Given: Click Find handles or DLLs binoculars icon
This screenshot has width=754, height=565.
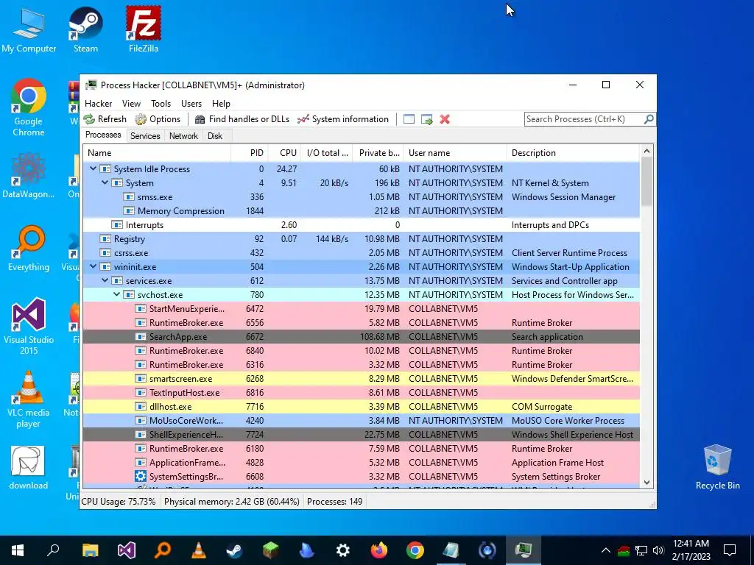Looking at the screenshot, I should pyautogui.click(x=200, y=119).
